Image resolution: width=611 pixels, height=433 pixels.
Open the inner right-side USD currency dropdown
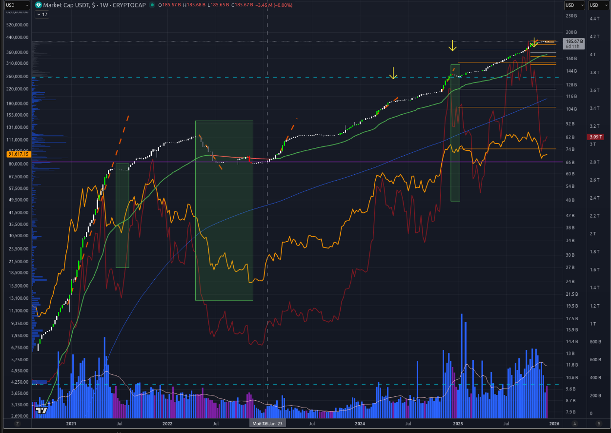[x=574, y=5]
